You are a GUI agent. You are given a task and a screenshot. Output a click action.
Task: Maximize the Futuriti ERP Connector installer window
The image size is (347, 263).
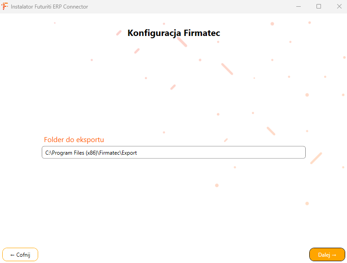pos(318,7)
